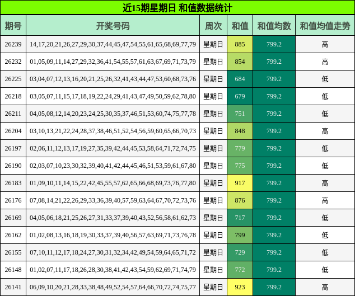Select the 周次 column header

tap(213, 26)
